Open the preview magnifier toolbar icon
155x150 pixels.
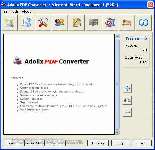[10, 23]
